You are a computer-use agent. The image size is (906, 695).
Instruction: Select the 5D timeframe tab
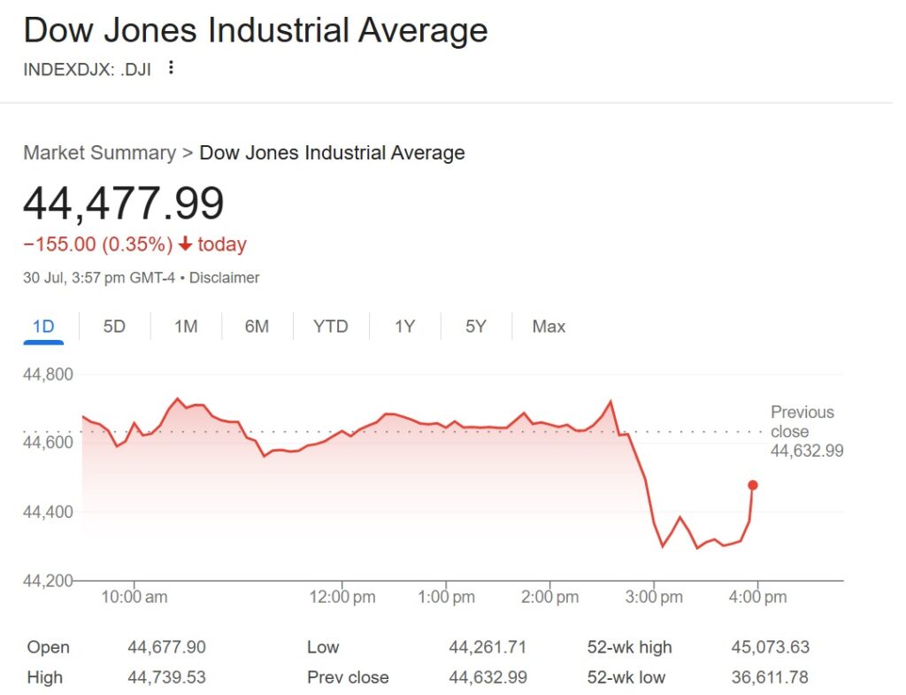113,326
